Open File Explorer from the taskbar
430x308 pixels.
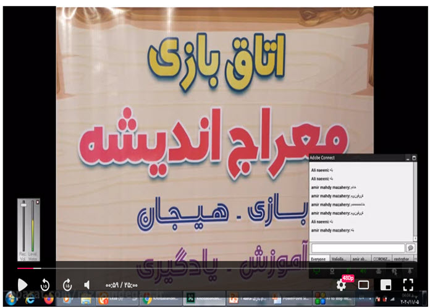point(86,299)
